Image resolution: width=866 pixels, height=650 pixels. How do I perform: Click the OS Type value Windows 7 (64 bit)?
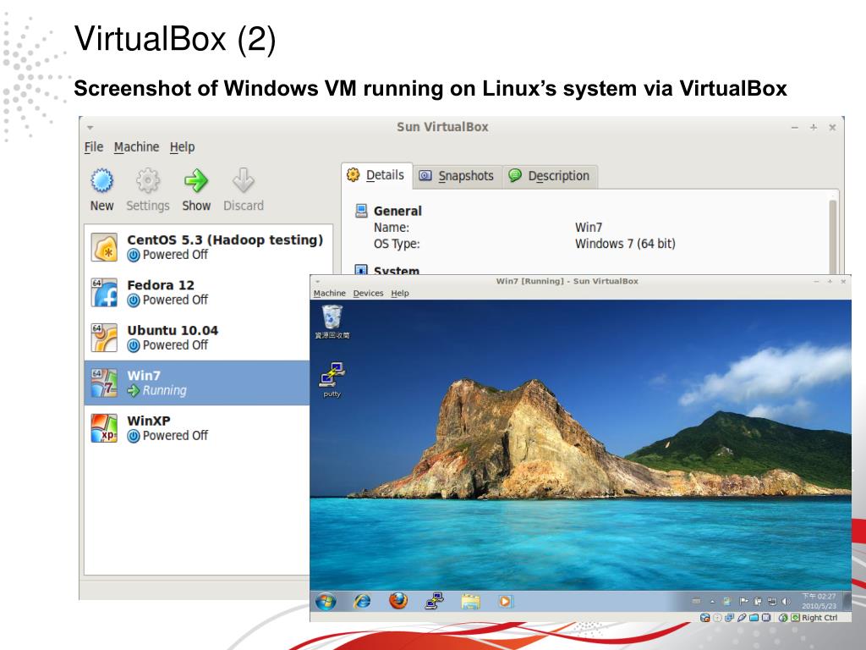coord(625,244)
